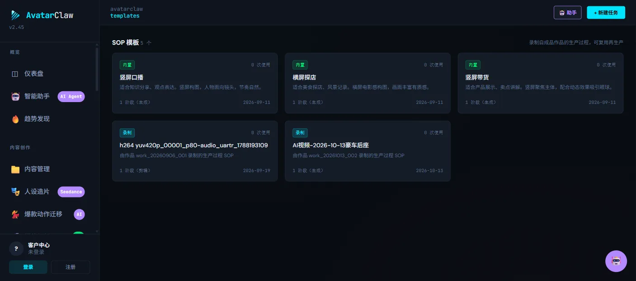Screen dimensions: 636x281
Task: Click description mentioning work_20261013_002
Action: pos(349,155)
